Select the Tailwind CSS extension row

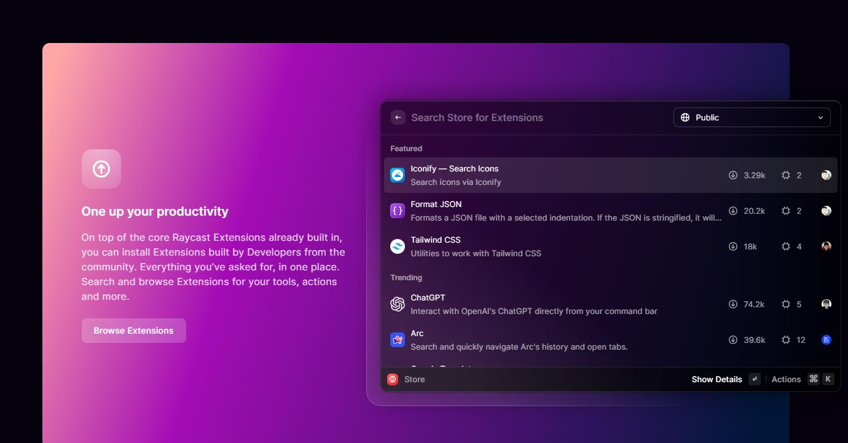pyautogui.click(x=611, y=246)
